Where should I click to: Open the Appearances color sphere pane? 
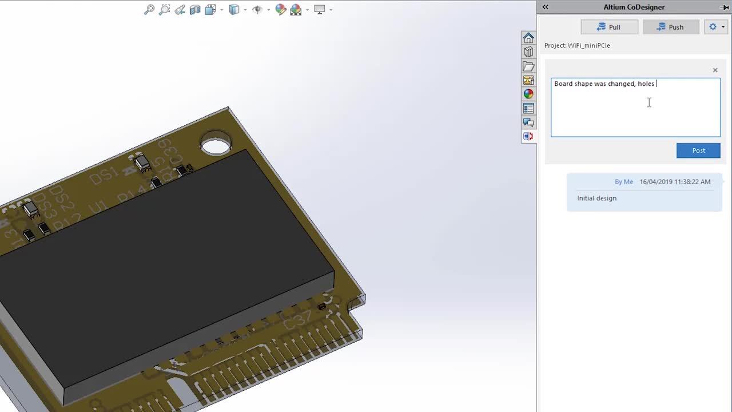(x=528, y=94)
